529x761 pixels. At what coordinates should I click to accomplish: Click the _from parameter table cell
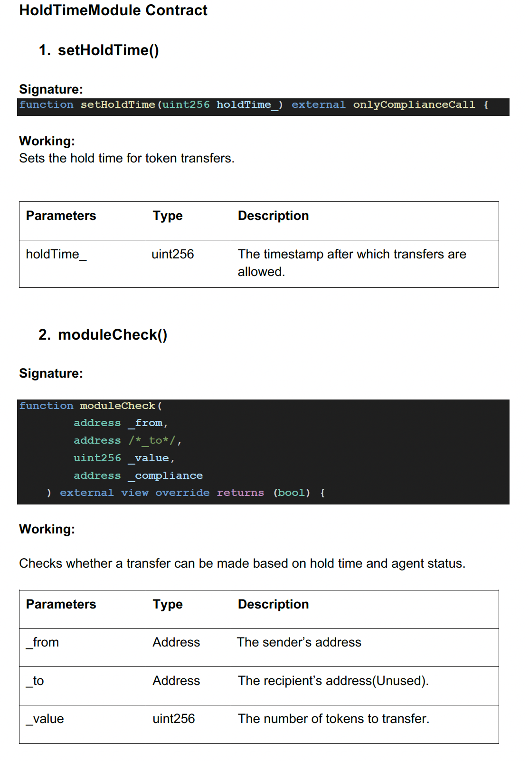click(43, 643)
